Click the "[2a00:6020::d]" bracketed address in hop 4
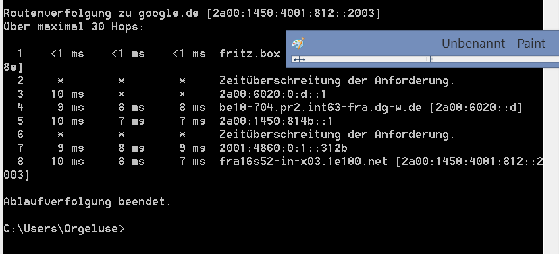The image size is (559, 254). coord(476,108)
